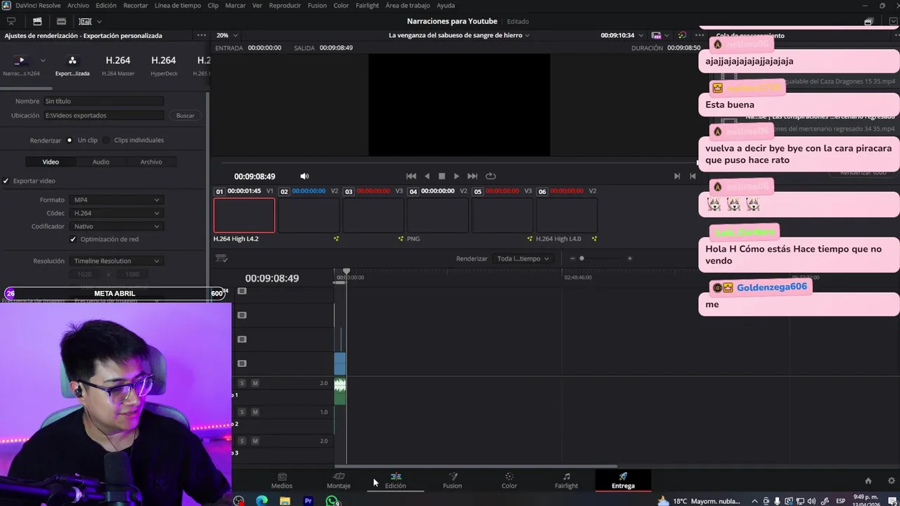Go to the Edición page
The height and width of the screenshot is (506, 900).
click(395, 481)
